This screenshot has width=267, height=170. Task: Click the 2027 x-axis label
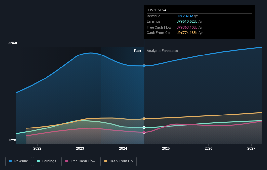click(x=251, y=148)
